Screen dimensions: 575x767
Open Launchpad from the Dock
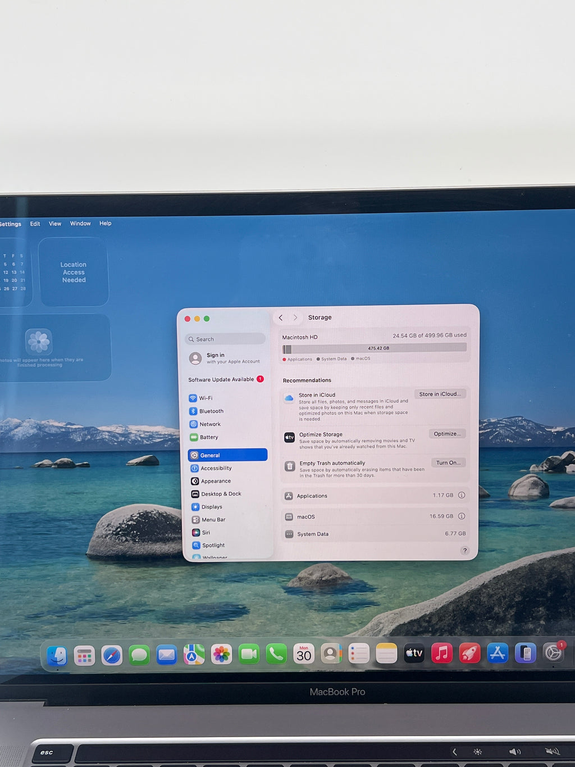tap(84, 655)
